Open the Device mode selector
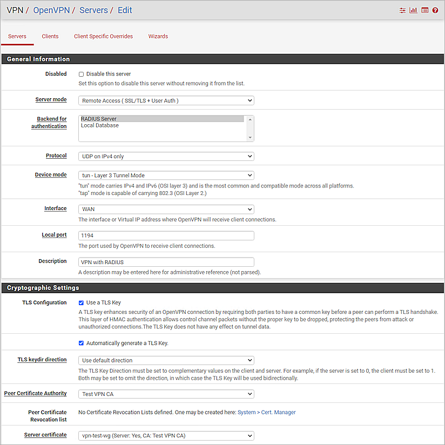The height and width of the screenshot is (445, 445). [x=165, y=175]
